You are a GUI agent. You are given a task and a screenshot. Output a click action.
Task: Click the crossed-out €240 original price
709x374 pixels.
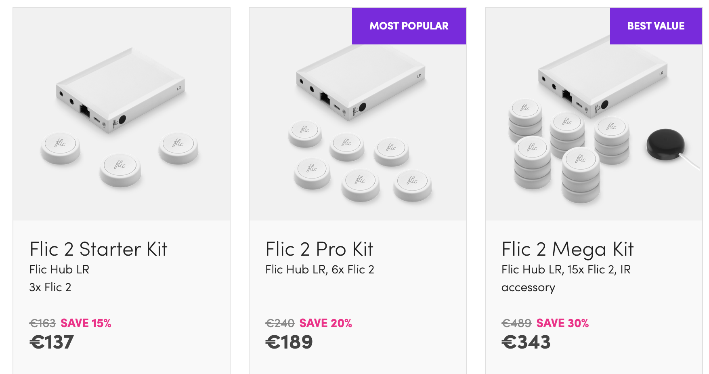[x=280, y=323]
